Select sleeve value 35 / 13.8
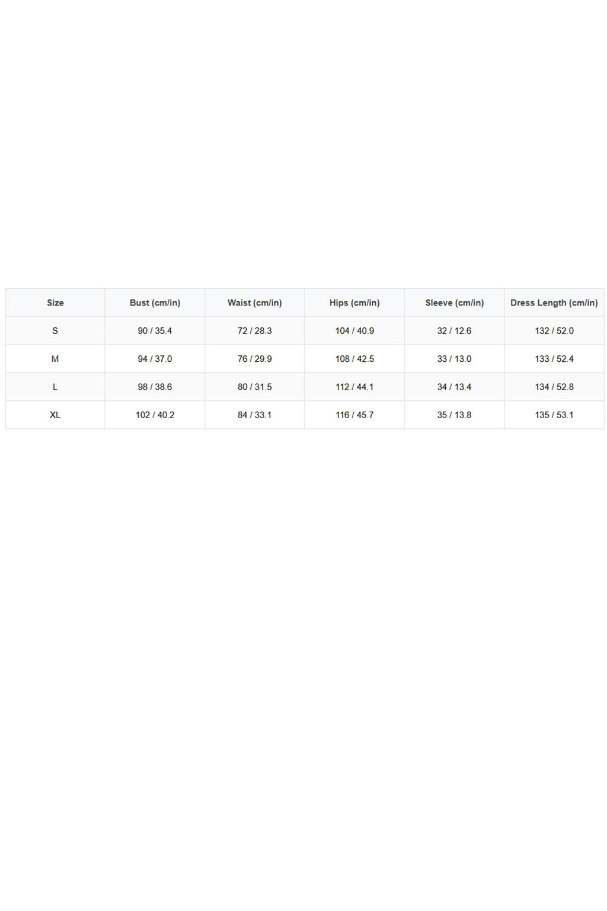 tap(455, 415)
